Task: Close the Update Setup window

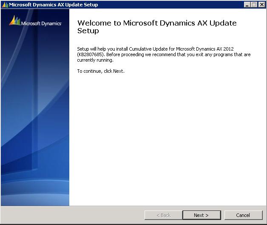Action: [x=262, y=5]
